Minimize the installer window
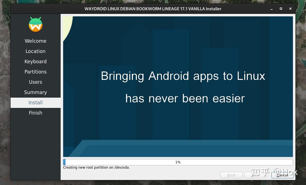The image size is (306, 185). coord(271,9)
